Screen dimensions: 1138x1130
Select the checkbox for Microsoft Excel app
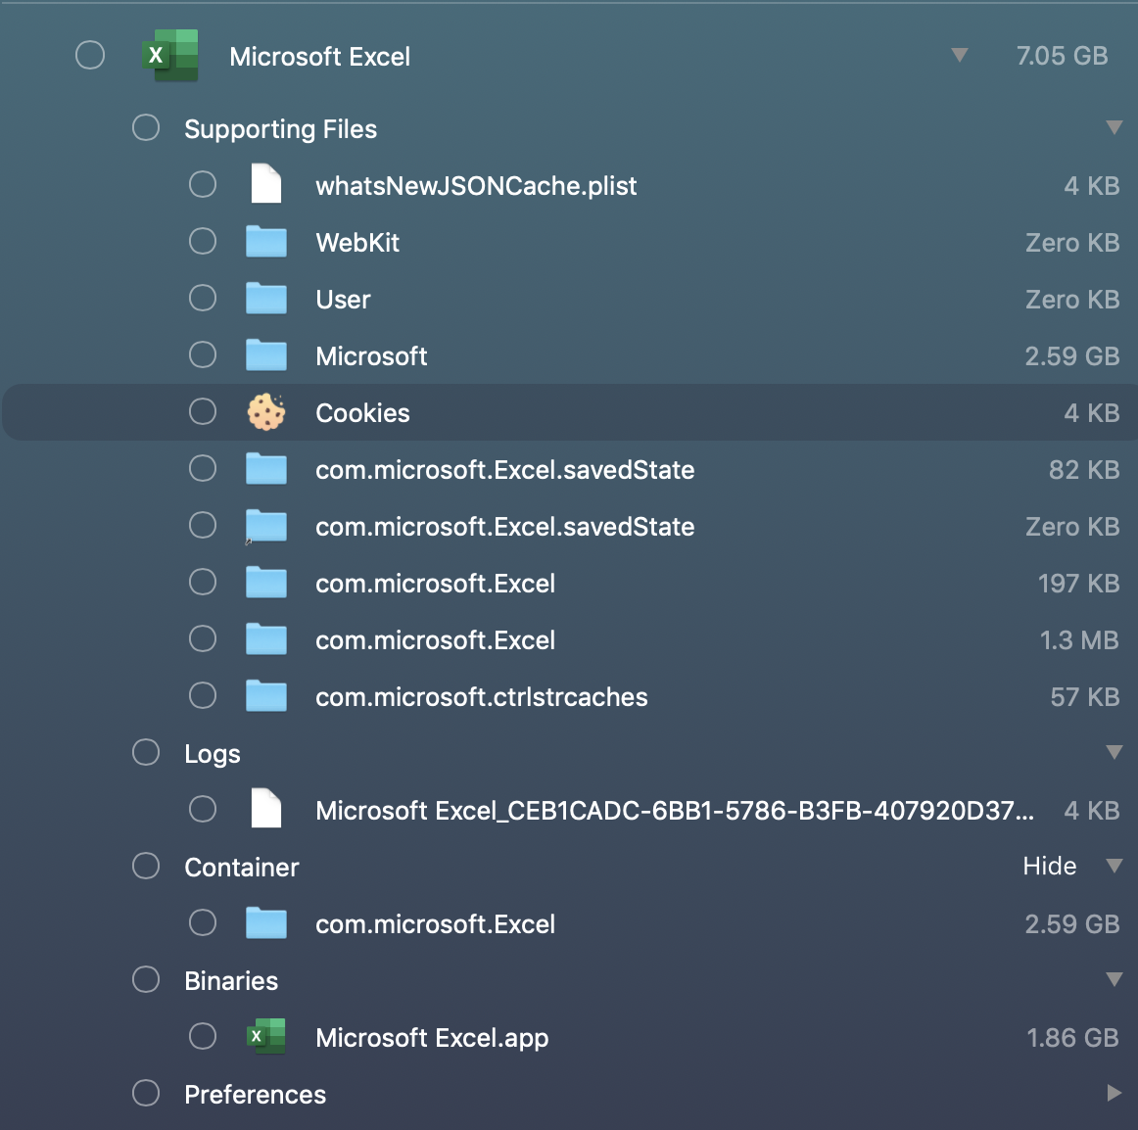coord(90,55)
